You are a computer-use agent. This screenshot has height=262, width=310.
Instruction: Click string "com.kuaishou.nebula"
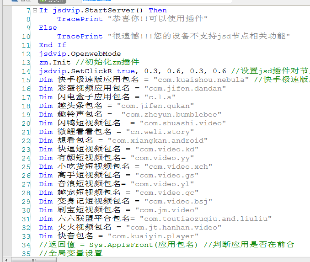(201, 80)
